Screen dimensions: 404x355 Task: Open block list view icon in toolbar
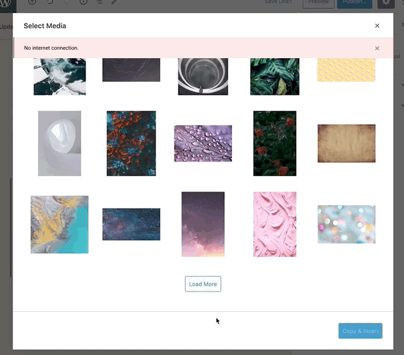pyautogui.click(x=99, y=3)
